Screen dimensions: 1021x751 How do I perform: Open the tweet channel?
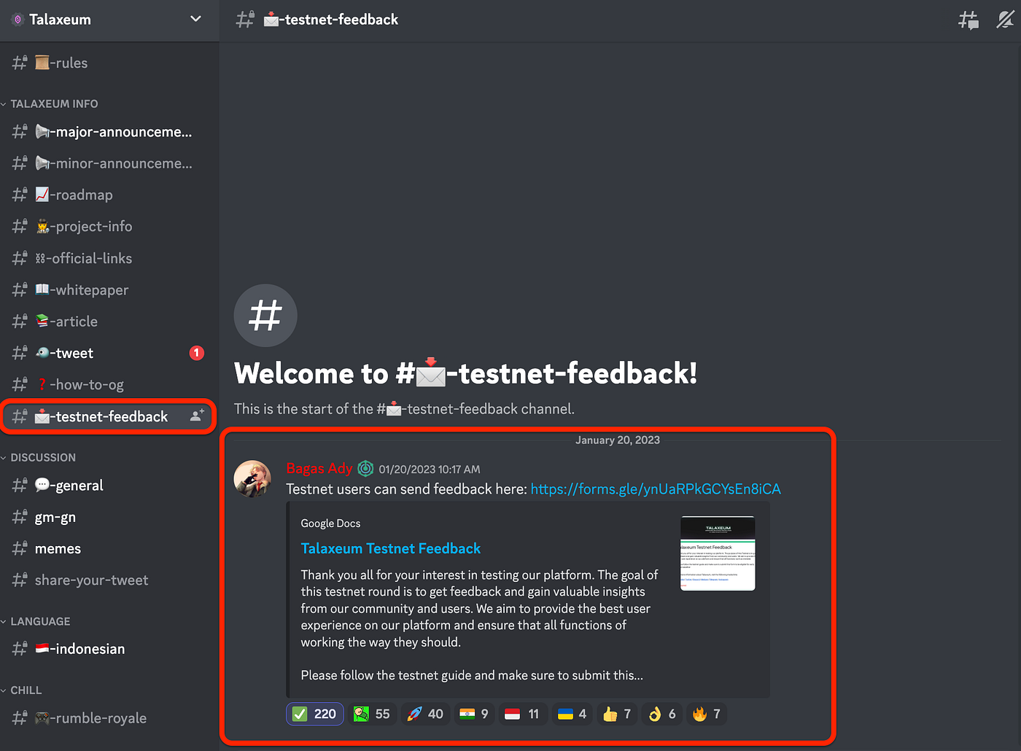click(109, 353)
